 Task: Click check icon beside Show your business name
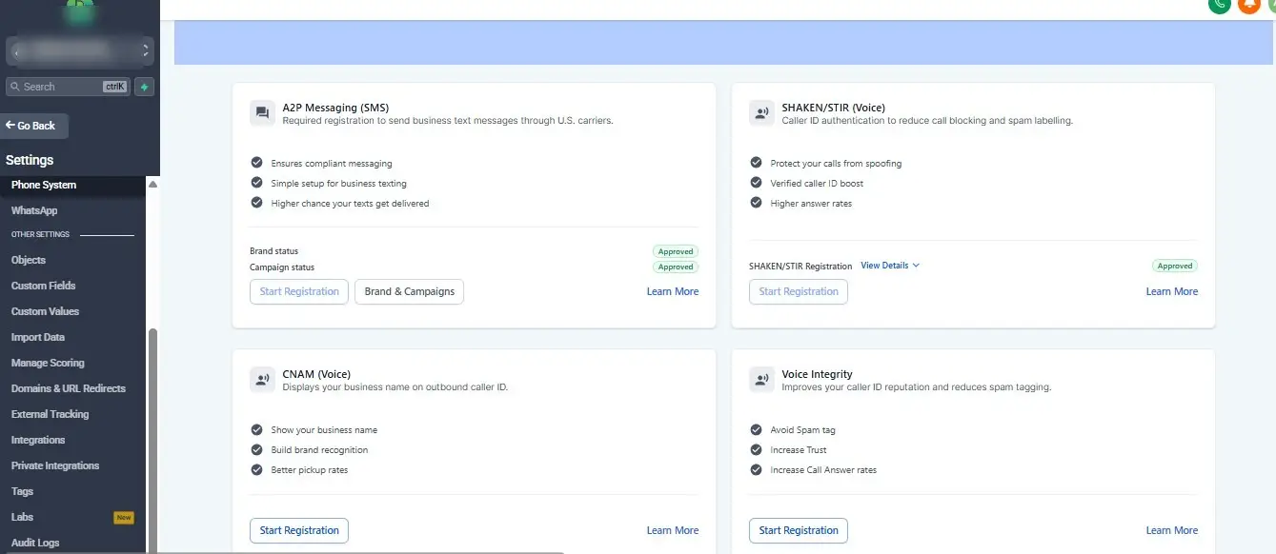[256, 429]
